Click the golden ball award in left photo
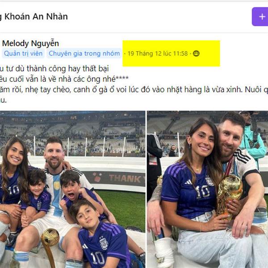268x268 pixels. [50, 238]
